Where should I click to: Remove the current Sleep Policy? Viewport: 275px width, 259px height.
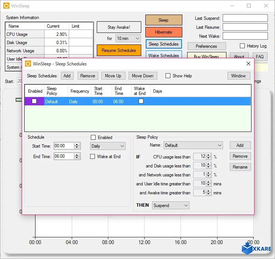240,156
